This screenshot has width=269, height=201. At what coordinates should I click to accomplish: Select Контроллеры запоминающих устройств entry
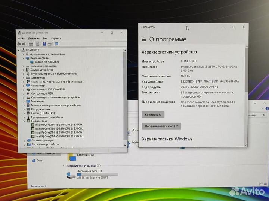56,98
